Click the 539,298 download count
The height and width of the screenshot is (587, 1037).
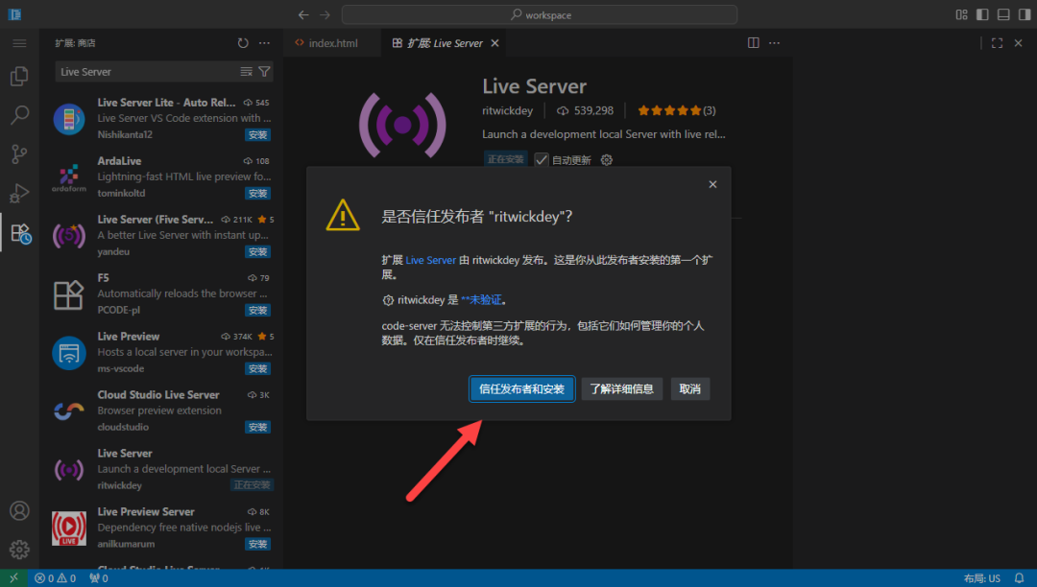tap(586, 110)
